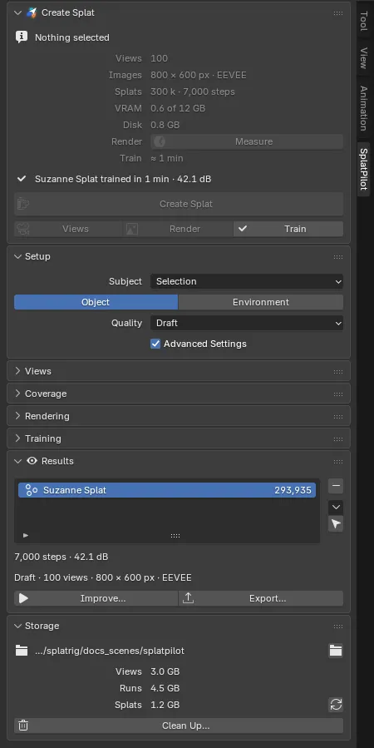The image size is (374, 748).
Task: Switch to the View sidebar tab
Action: click(x=363, y=57)
